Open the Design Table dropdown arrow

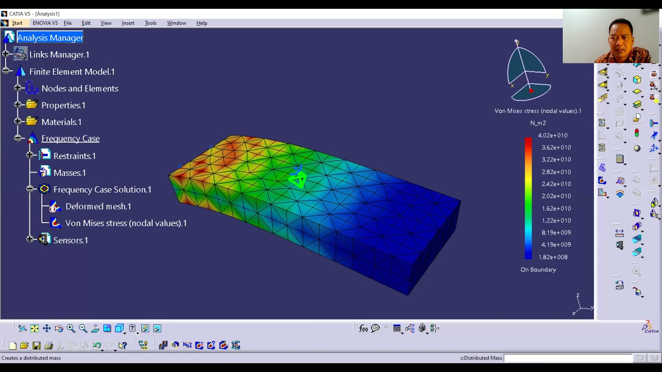click(x=402, y=333)
